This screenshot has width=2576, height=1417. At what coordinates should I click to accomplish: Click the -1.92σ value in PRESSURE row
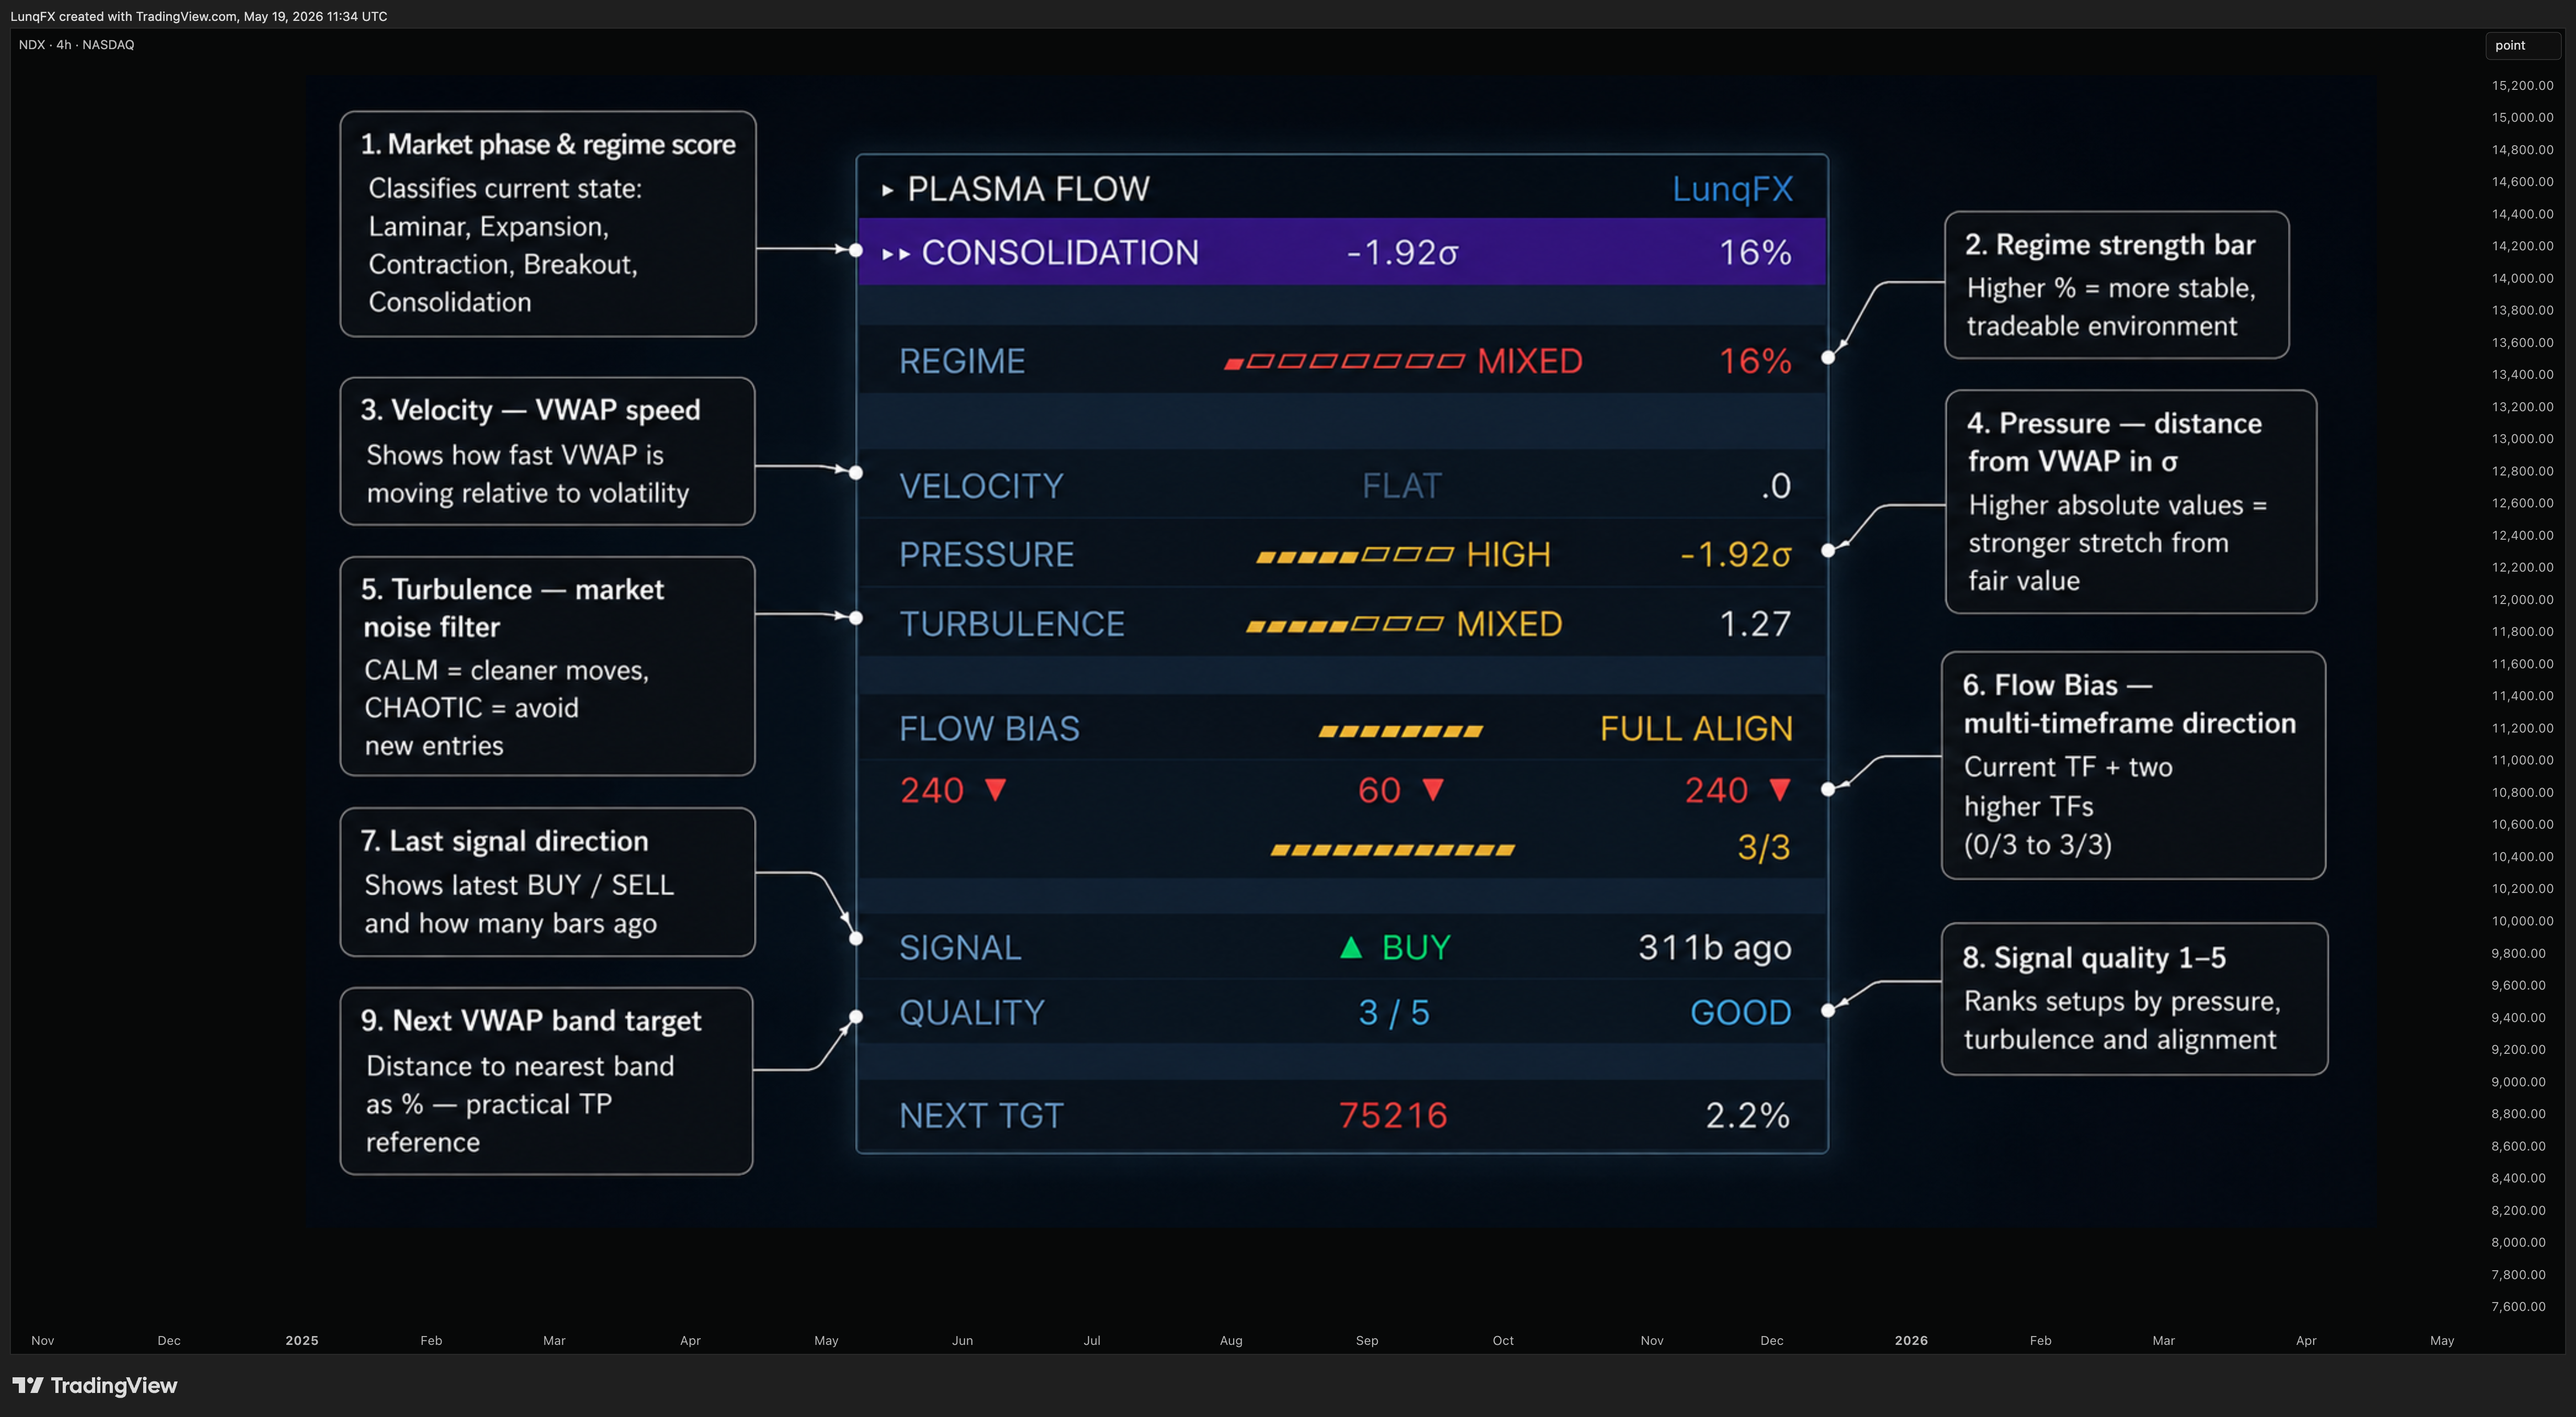[x=1735, y=555]
